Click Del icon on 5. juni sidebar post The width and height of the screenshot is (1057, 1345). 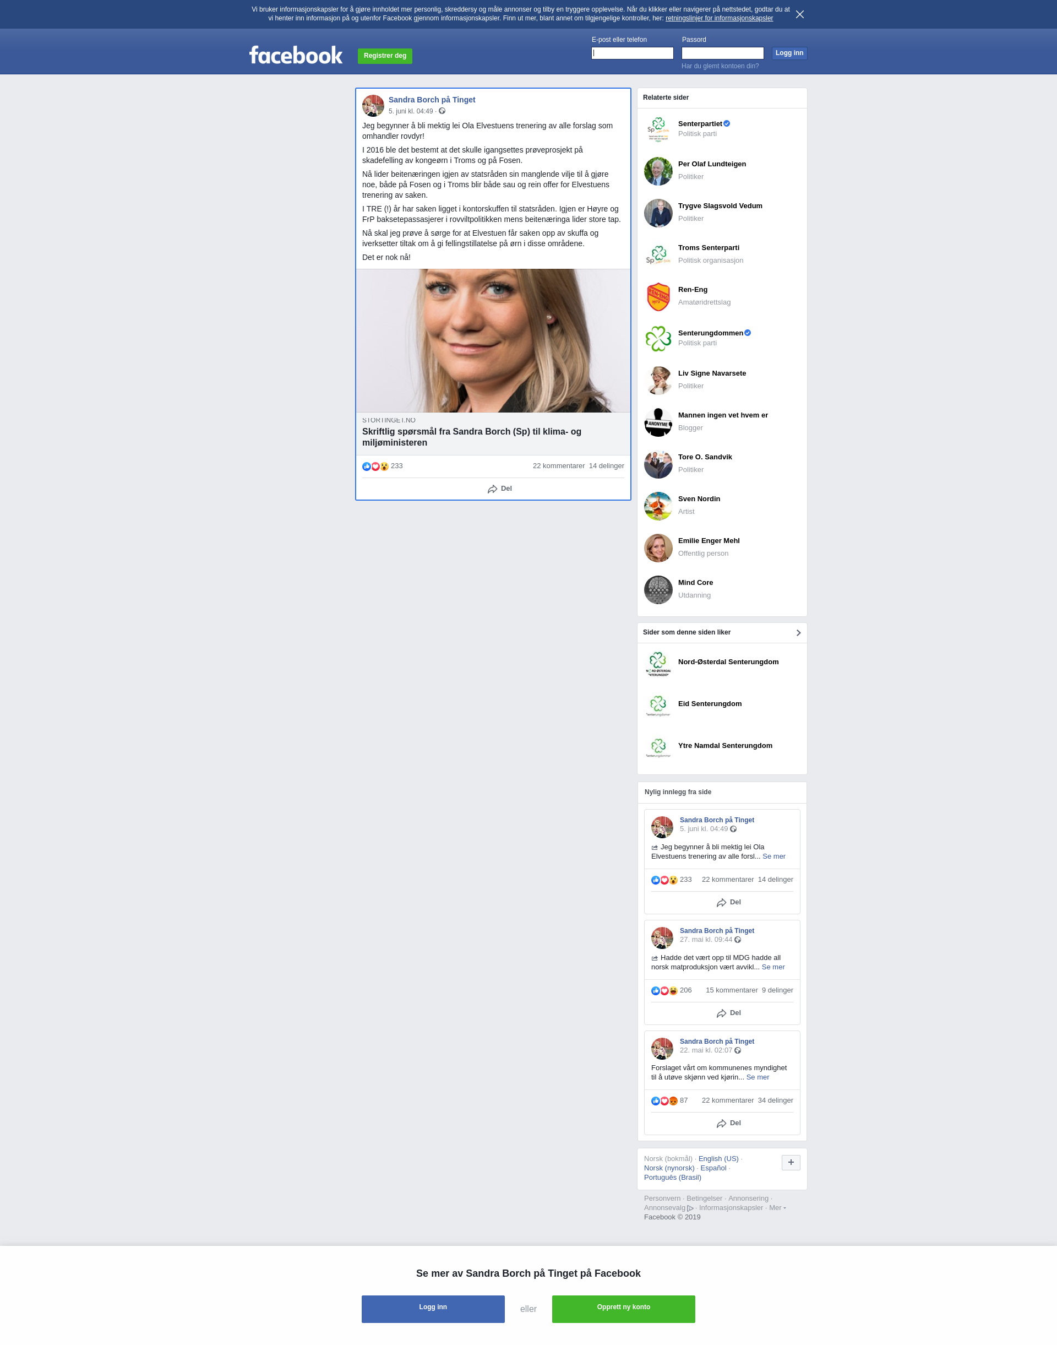[x=722, y=903]
